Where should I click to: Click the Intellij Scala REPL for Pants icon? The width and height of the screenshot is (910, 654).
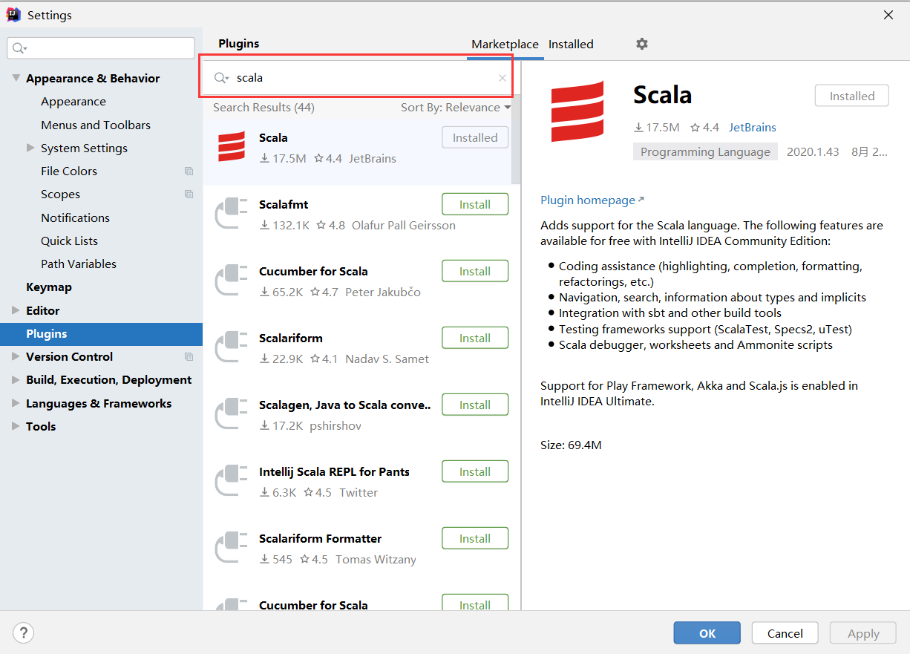(x=231, y=480)
